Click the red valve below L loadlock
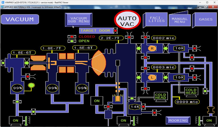This screenshot has height=127, width=218. tap(145, 89)
